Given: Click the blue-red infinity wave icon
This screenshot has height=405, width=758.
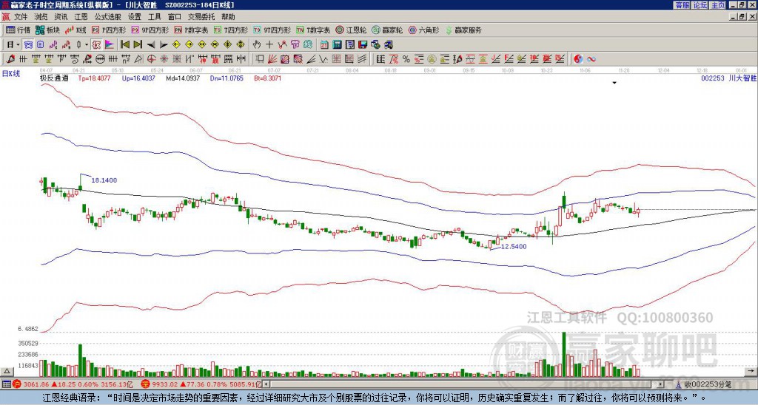Looking at the screenshot, I should tap(591, 59).
